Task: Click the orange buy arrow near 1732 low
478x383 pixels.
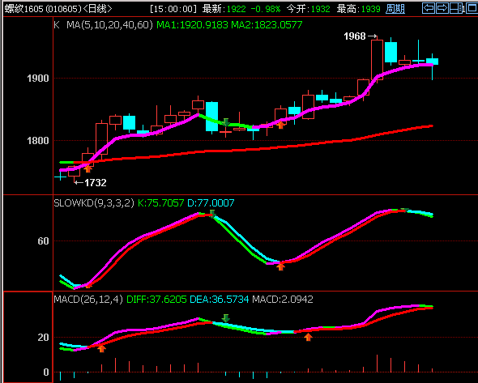Action: [88, 168]
